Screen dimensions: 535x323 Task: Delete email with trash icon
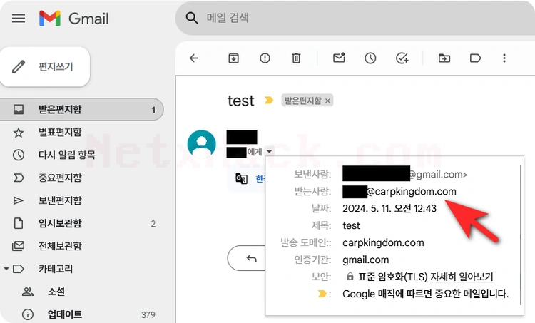(296, 58)
